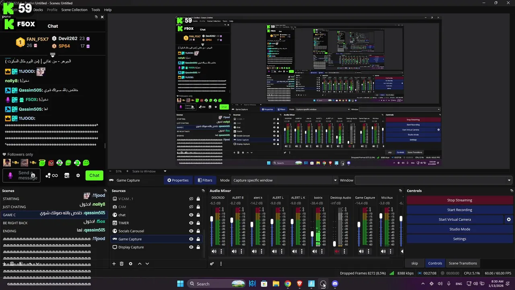Move selected source down arrow
The height and width of the screenshot is (290, 515).
click(147, 264)
